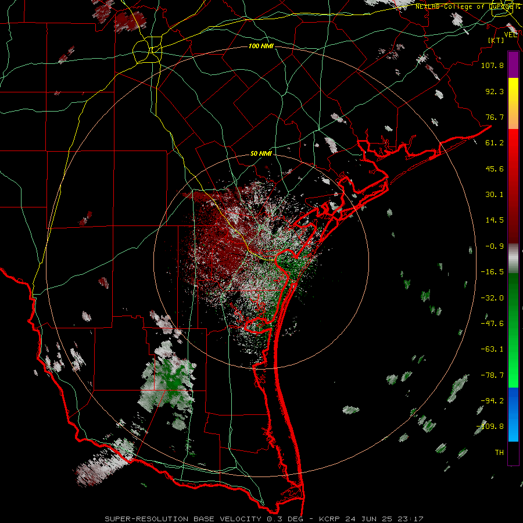Pick the gray near-zero segment of the color bar
Screen dimensions: 523x523
point(513,259)
